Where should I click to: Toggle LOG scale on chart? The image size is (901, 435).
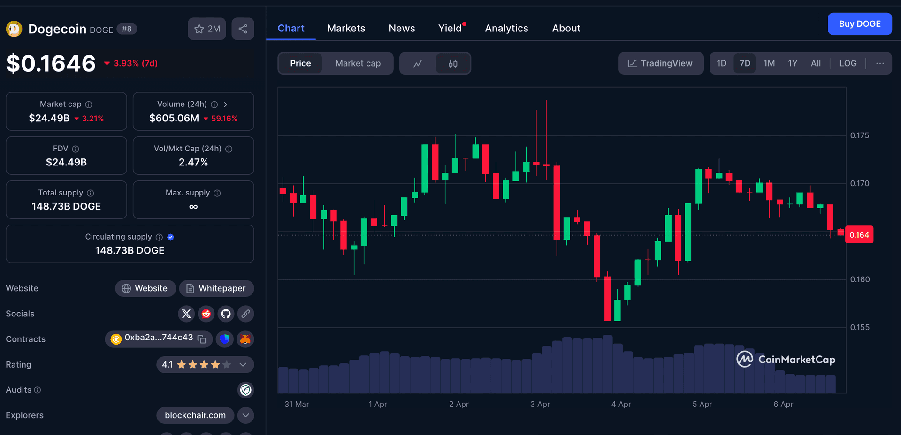coord(848,63)
